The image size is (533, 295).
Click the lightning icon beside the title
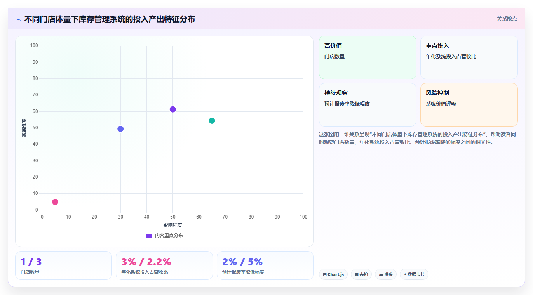[19, 19]
